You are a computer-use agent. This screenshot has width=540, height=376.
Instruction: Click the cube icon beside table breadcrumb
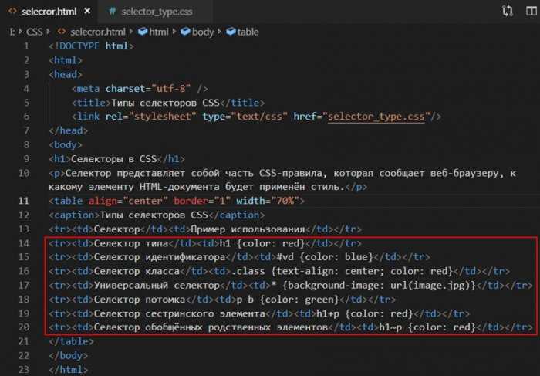[x=231, y=32]
